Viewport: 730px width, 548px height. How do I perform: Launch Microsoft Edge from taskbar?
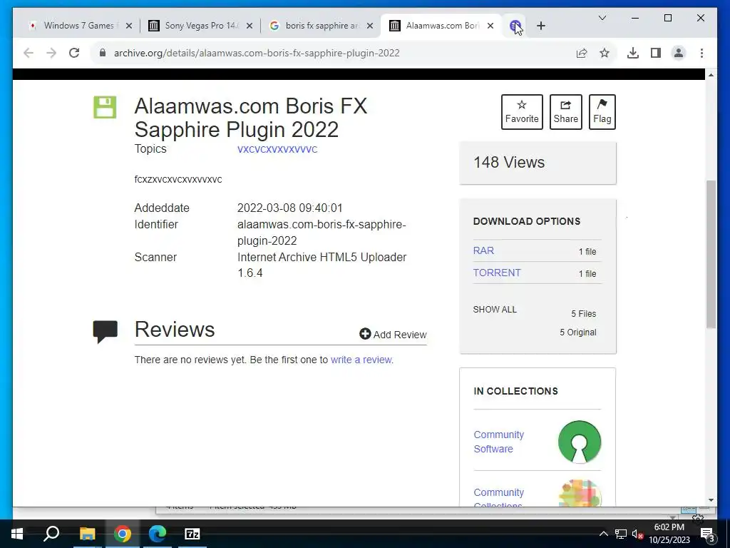[x=158, y=534]
